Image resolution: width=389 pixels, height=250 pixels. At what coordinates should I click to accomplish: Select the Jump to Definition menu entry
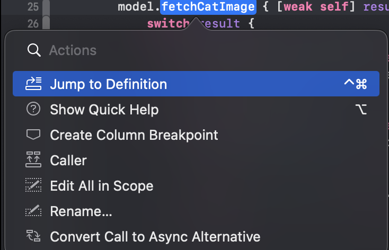(196, 84)
